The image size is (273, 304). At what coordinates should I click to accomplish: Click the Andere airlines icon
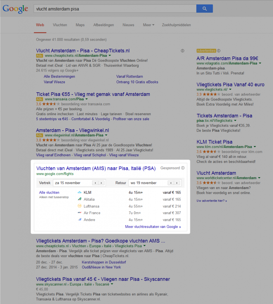click(x=80, y=219)
